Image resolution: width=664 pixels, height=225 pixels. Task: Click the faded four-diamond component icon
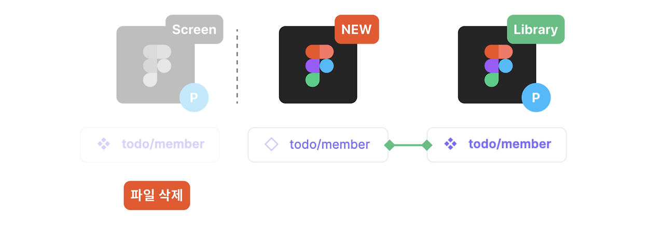point(104,144)
